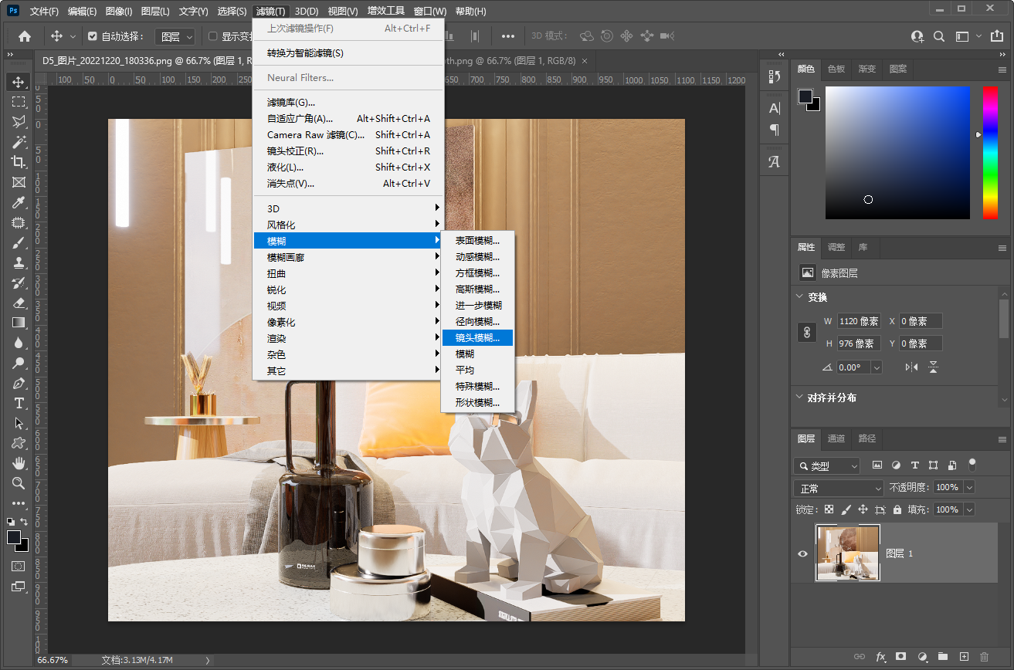This screenshot has height=670, width=1014.
Task: Click the hue spectrum slider bar
Action: (990, 152)
